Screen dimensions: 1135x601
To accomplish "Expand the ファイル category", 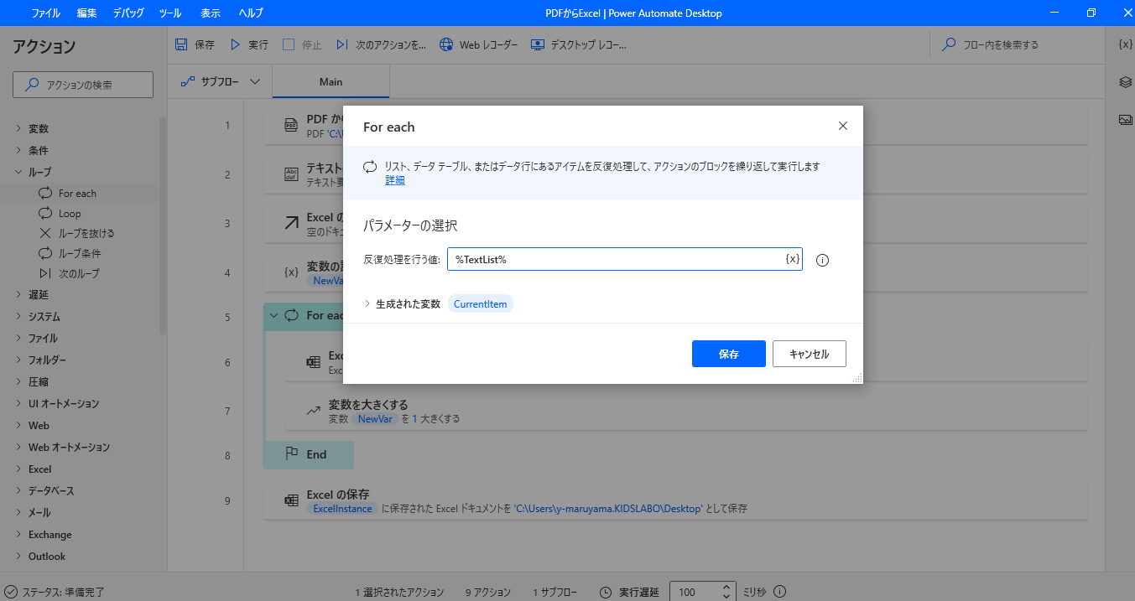I will pos(18,338).
